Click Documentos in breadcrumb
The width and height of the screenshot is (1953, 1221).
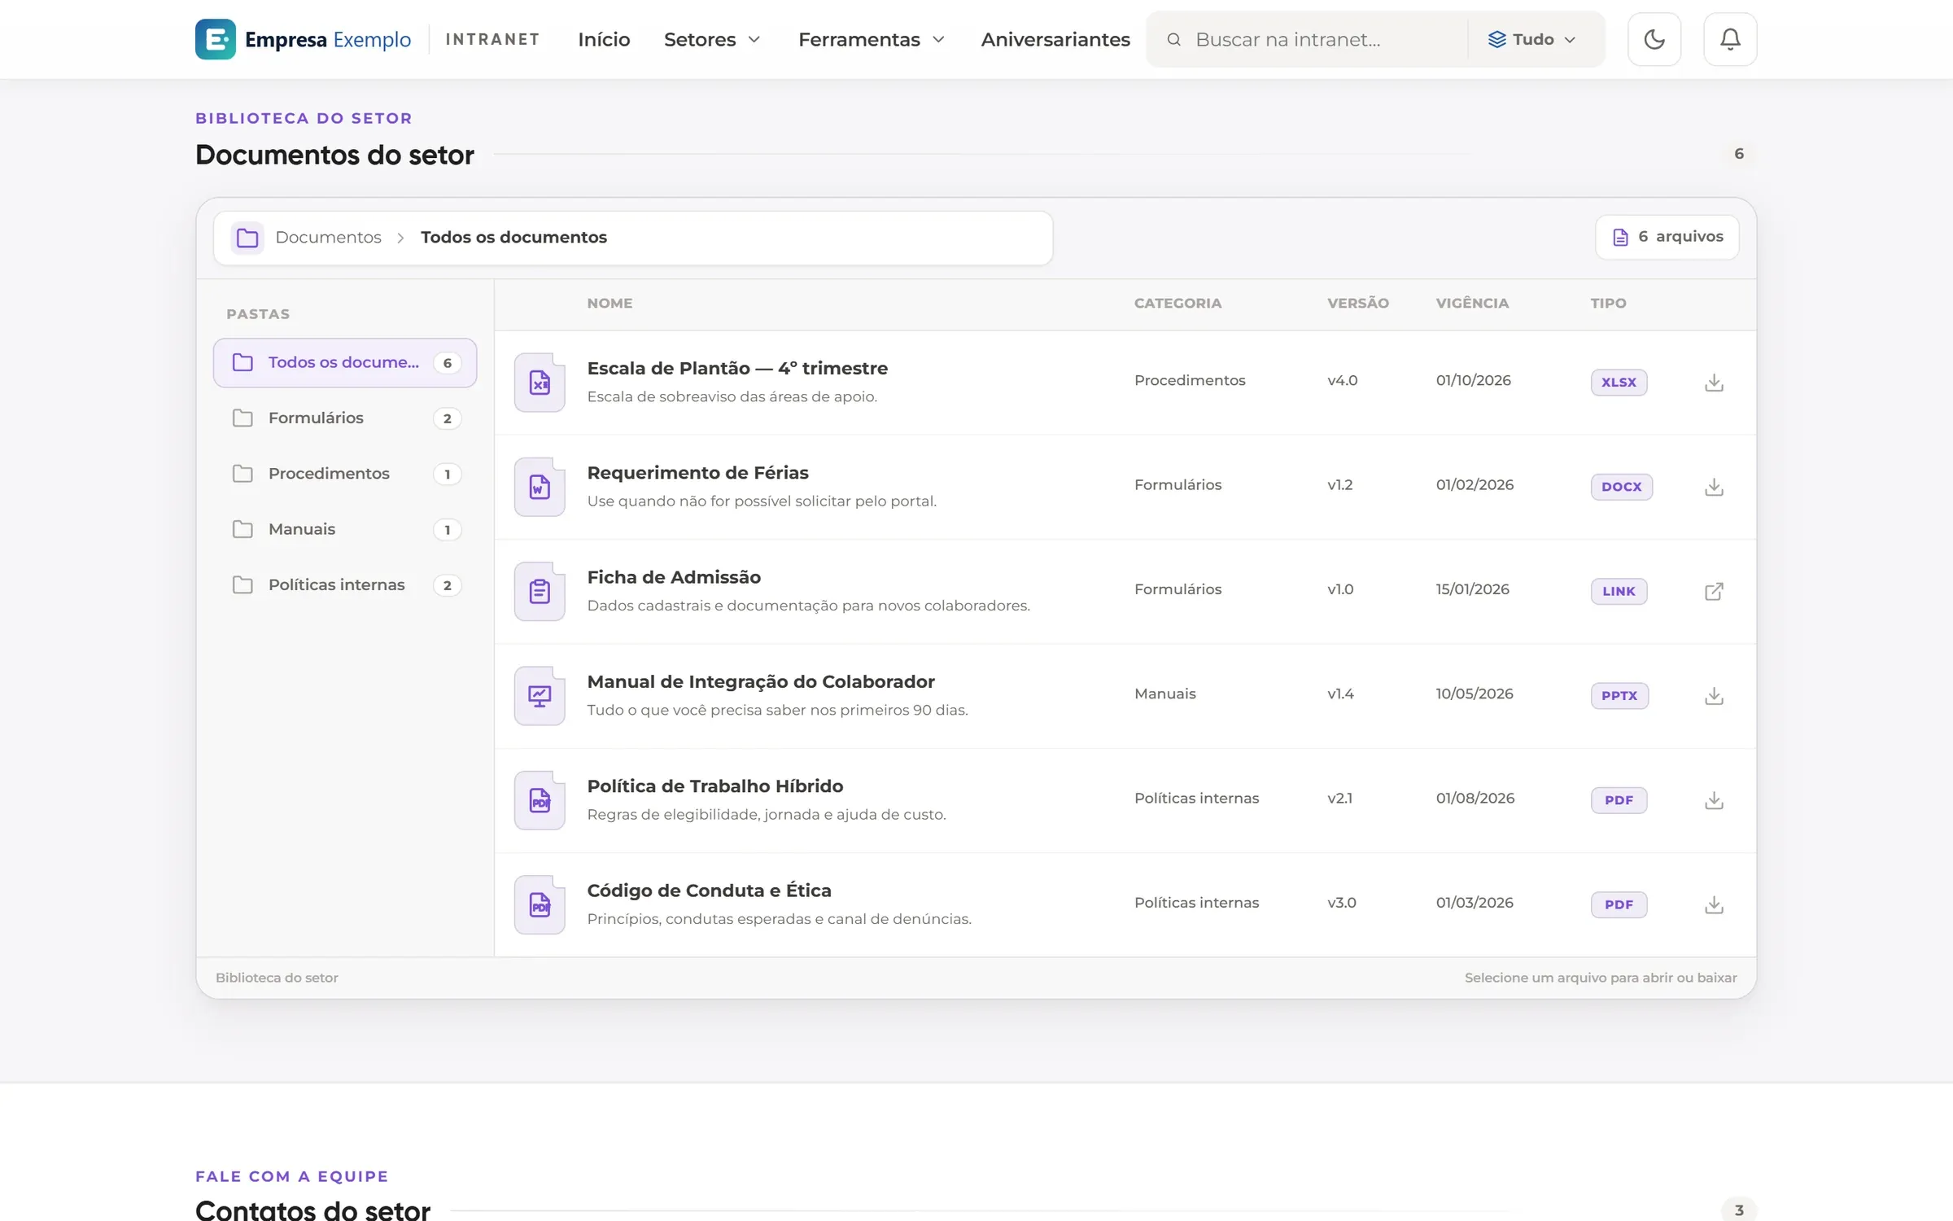[328, 237]
